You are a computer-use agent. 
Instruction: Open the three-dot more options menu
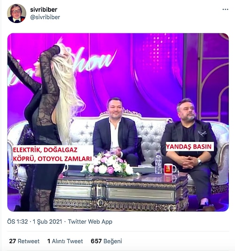coord(225,9)
